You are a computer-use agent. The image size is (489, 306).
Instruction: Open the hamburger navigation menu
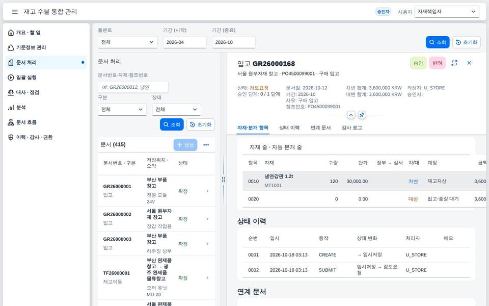(15, 12)
